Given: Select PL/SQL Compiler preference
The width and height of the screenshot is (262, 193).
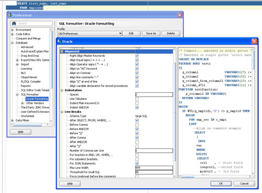Looking at the screenshot, I should pos(31,82).
